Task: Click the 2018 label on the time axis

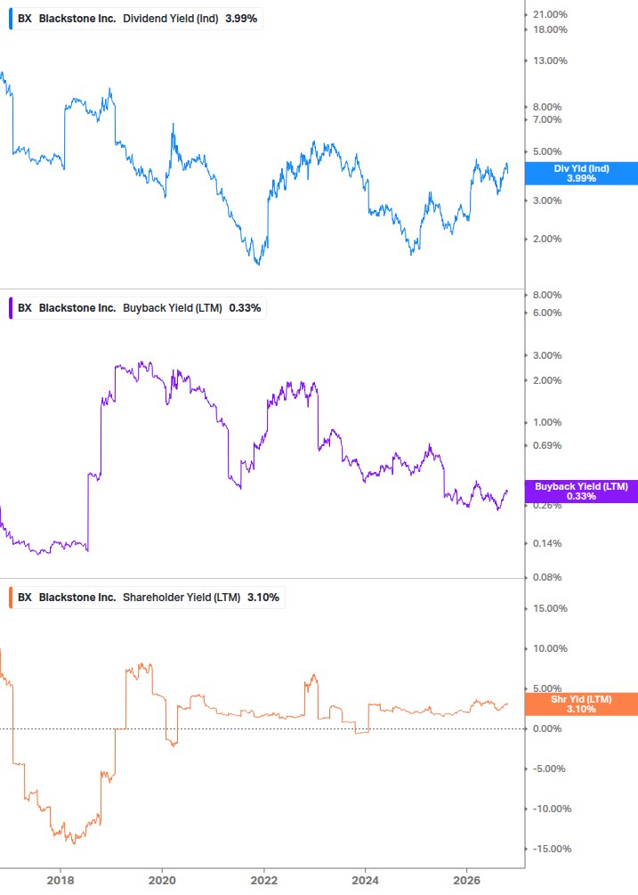Action: click(61, 880)
